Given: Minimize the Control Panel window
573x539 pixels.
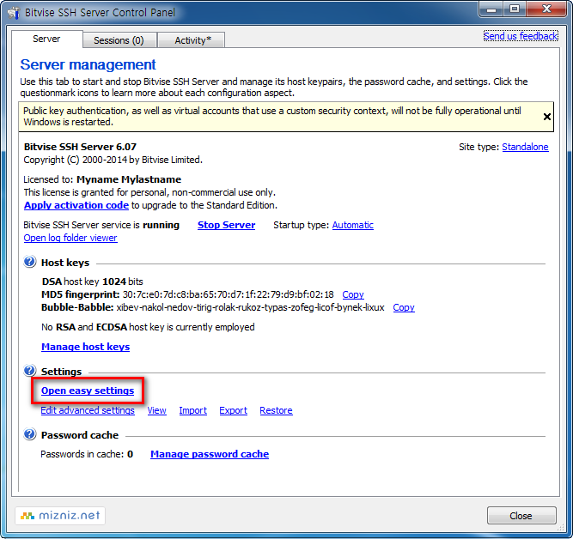Looking at the screenshot, I should click(491, 9).
